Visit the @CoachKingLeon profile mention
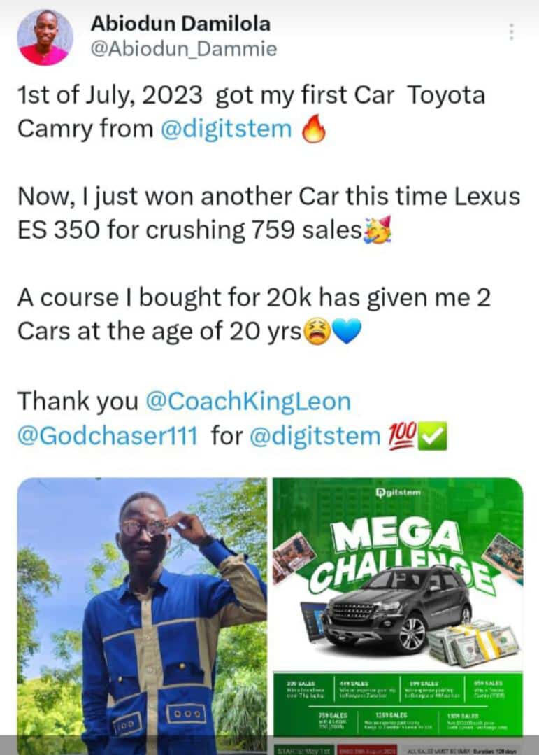 (248, 402)
